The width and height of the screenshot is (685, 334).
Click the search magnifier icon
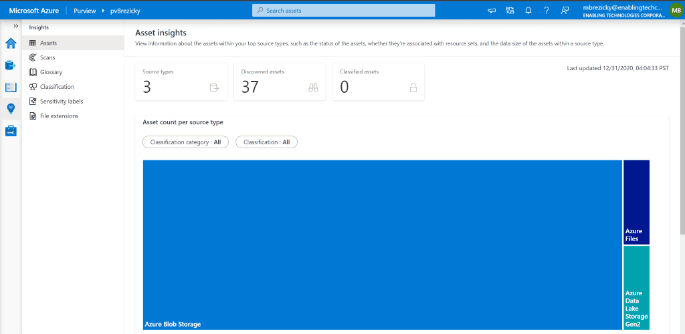pos(260,11)
